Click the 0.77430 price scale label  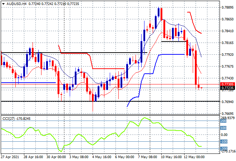[x=227, y=78]
